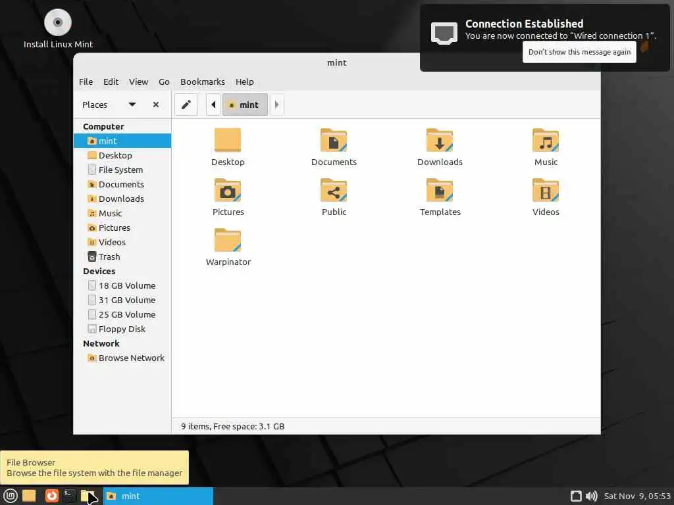Mount the 31 GB Volume
Screen dimensions: 674x505
pyautogui.click(x=122, y=300)
